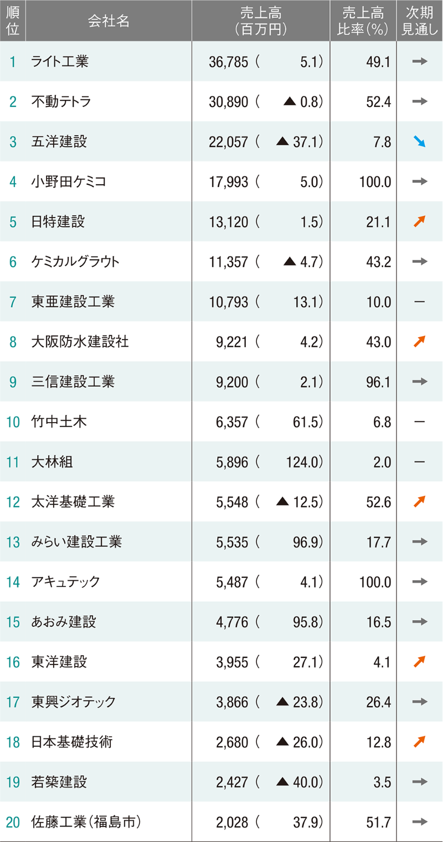Click the 順位 column header
The image size is (443, 842).
click(13, 21)
